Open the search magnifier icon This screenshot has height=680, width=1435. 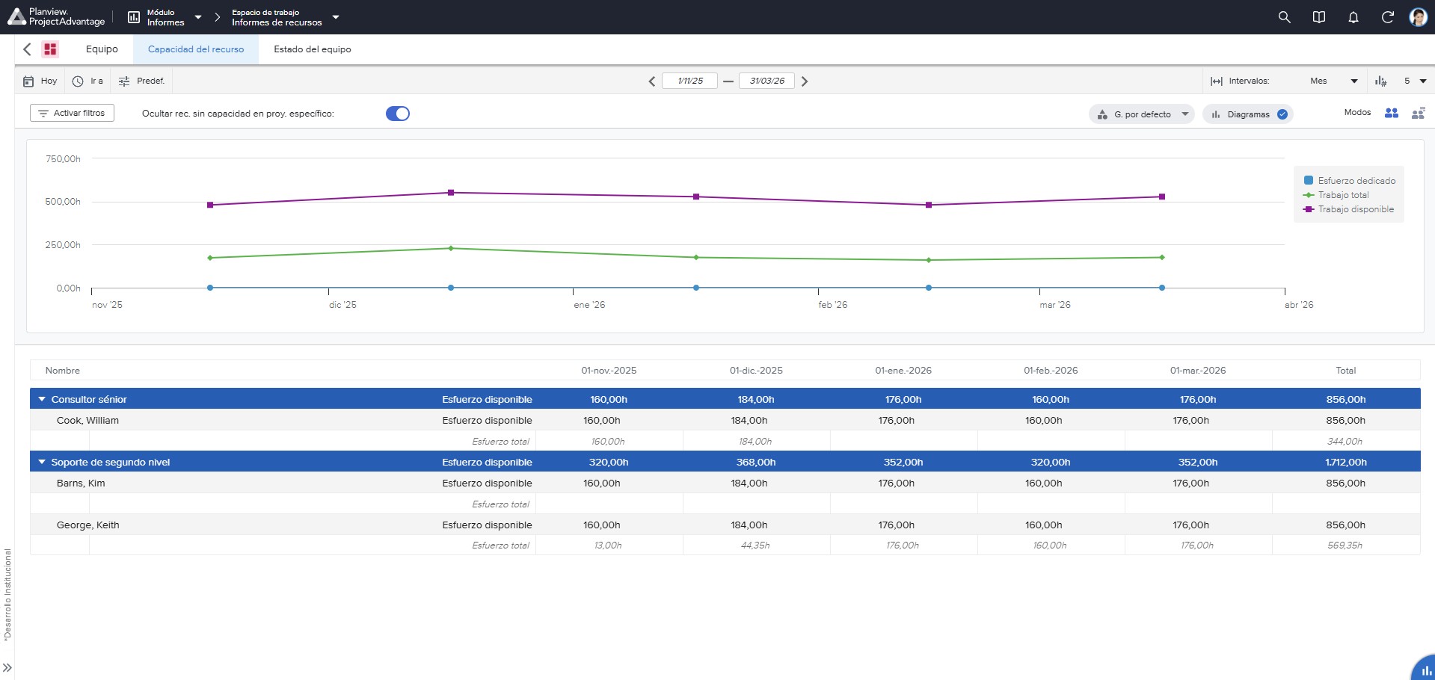coord(1284,17)
